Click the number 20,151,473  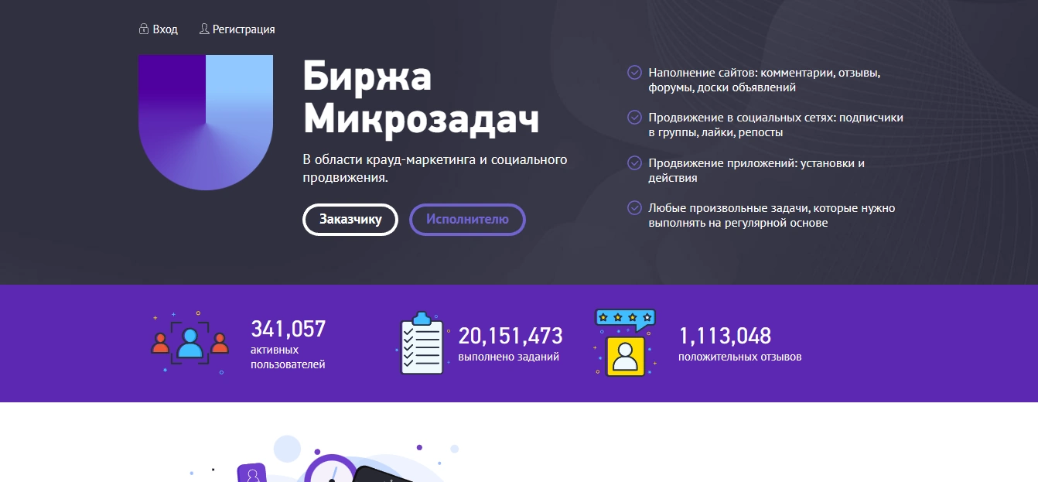tap(510, 336)
